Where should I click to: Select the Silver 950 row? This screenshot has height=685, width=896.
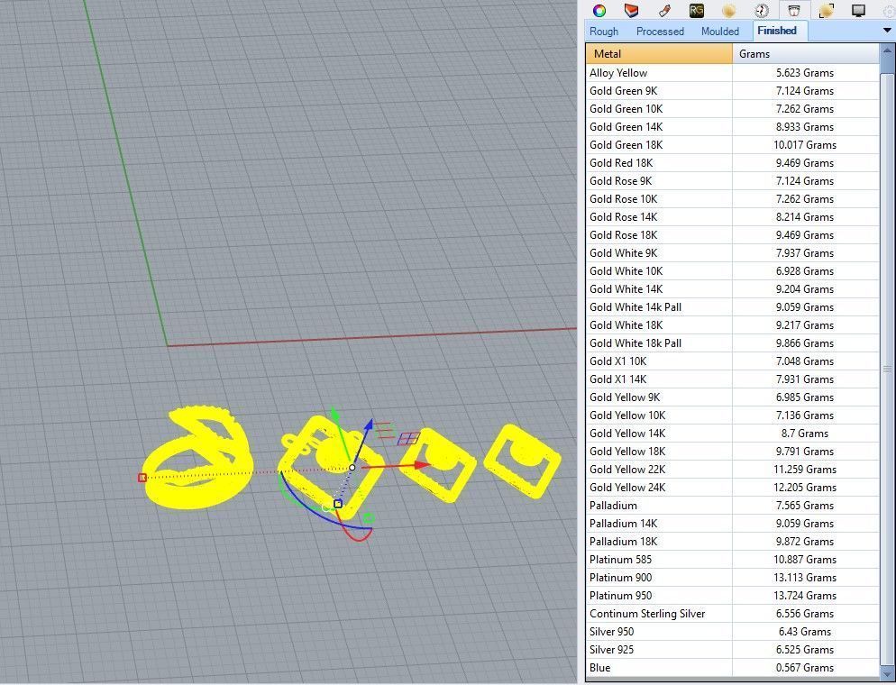pyautogui.click(x=732, y=631)
